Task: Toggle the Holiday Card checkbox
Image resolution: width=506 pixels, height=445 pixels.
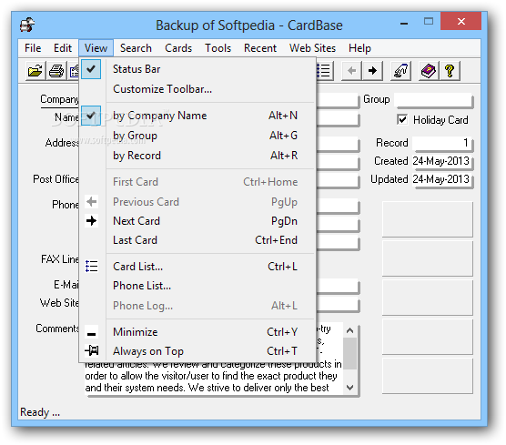Action: tap(402, 120)
